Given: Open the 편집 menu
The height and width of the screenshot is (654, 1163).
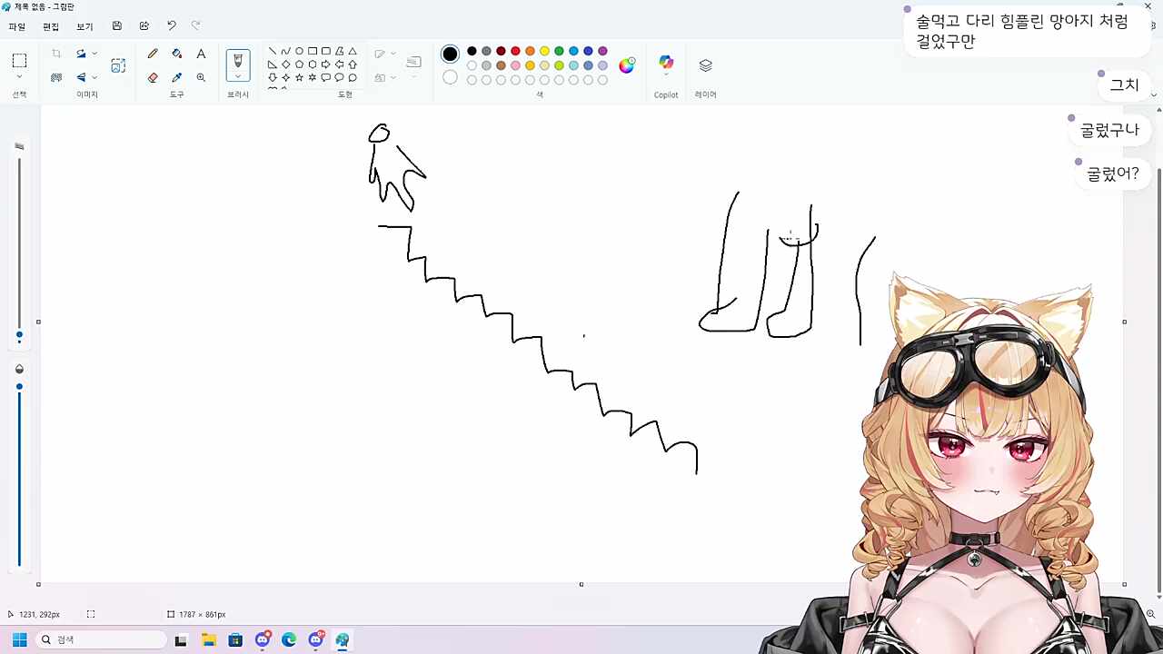Looking at the screenshot, I should [x=51, y=27].
